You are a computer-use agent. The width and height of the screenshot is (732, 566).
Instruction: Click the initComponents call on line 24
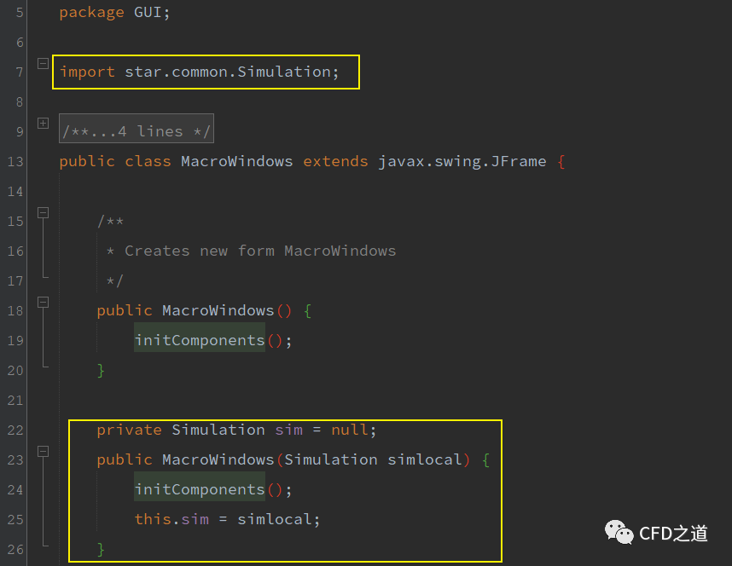pyautogui.click(x=200, y=489)
